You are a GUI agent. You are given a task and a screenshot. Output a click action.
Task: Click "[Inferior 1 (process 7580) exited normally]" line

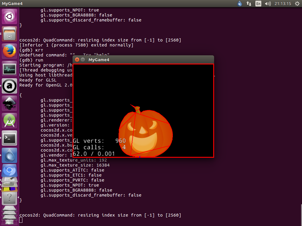(76, 45)
